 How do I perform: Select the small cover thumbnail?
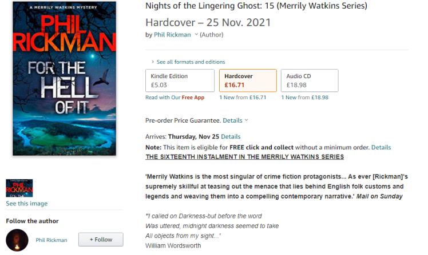(19, 188)
